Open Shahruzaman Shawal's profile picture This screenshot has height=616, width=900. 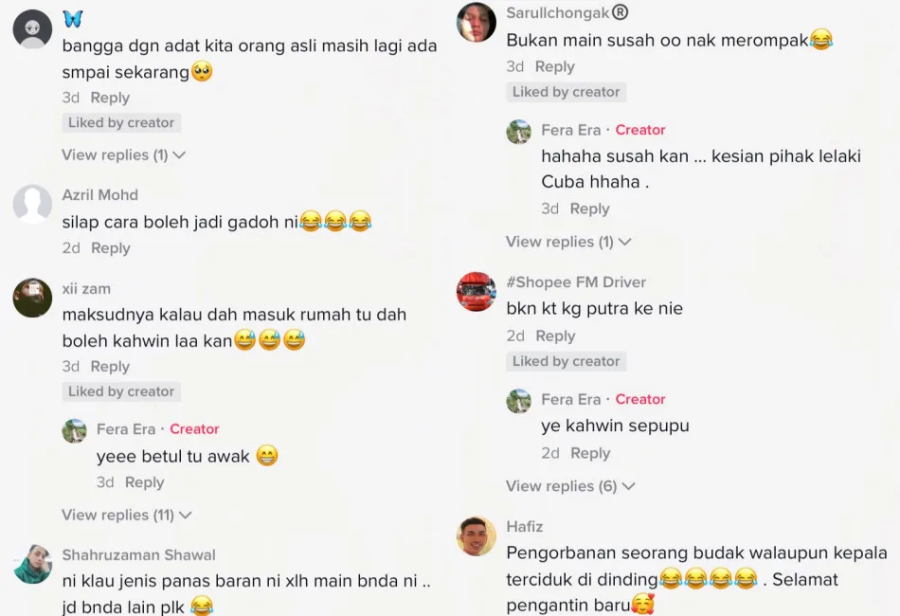33,564
